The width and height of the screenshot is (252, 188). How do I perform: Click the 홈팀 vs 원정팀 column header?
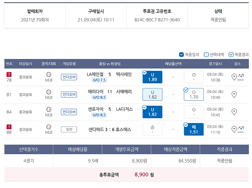click(x=110, y=64)
